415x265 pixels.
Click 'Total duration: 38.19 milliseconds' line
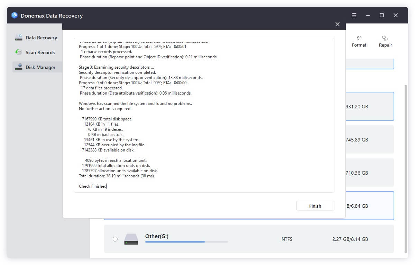coord(117,176)
